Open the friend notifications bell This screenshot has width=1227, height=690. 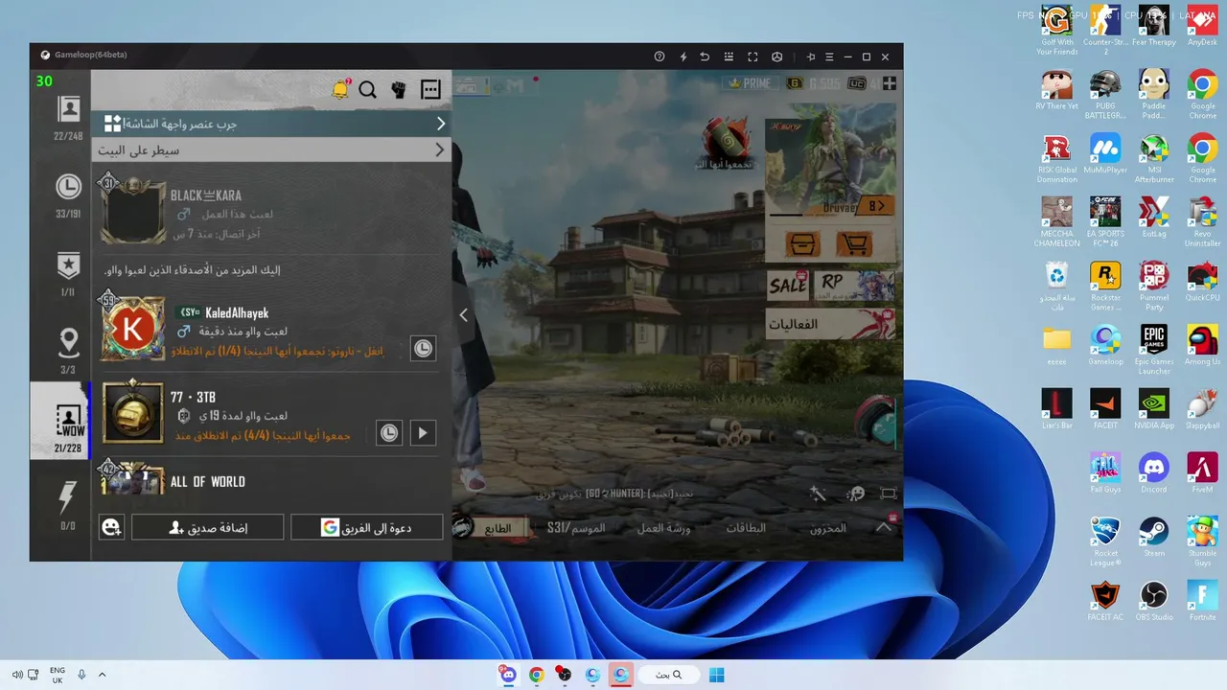tap(340, 89)
